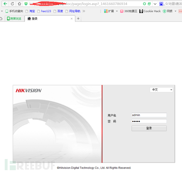Image resolution: width=182 pixels, height=172 pixels.
Task: Click the 密码 password field
Action: pyautogui.click(x=149, y=121)
